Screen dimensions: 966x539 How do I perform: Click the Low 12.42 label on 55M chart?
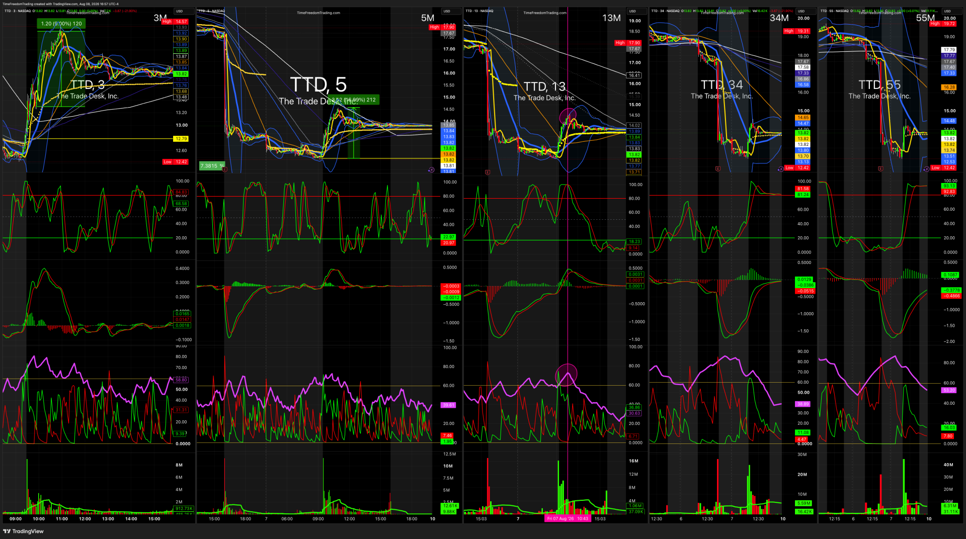pos(943,168)
